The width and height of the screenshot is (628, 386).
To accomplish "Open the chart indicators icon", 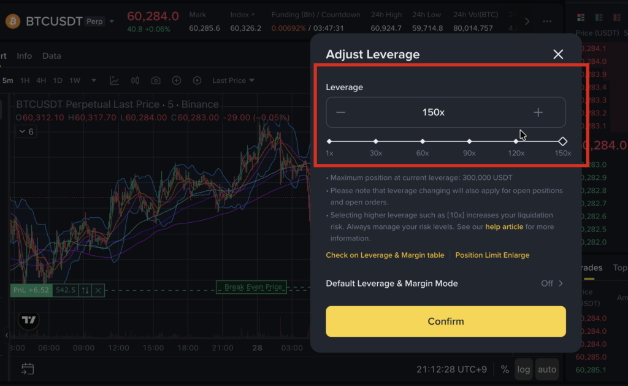I will (115, 80).
